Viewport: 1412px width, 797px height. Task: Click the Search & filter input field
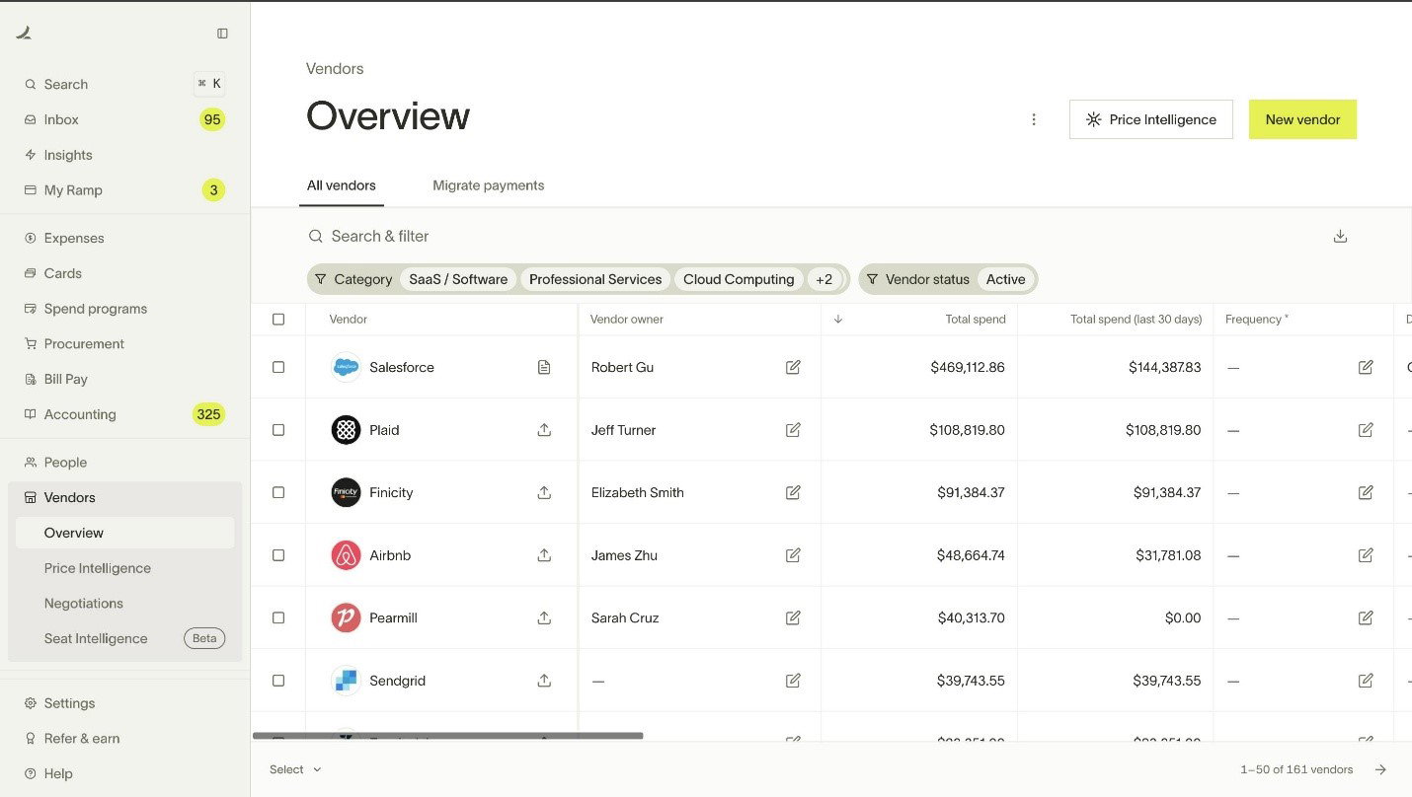click(379, 236)
